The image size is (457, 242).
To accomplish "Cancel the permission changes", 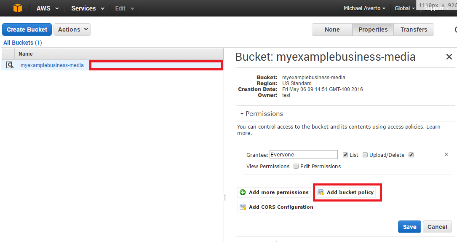I will pos(437,227).
